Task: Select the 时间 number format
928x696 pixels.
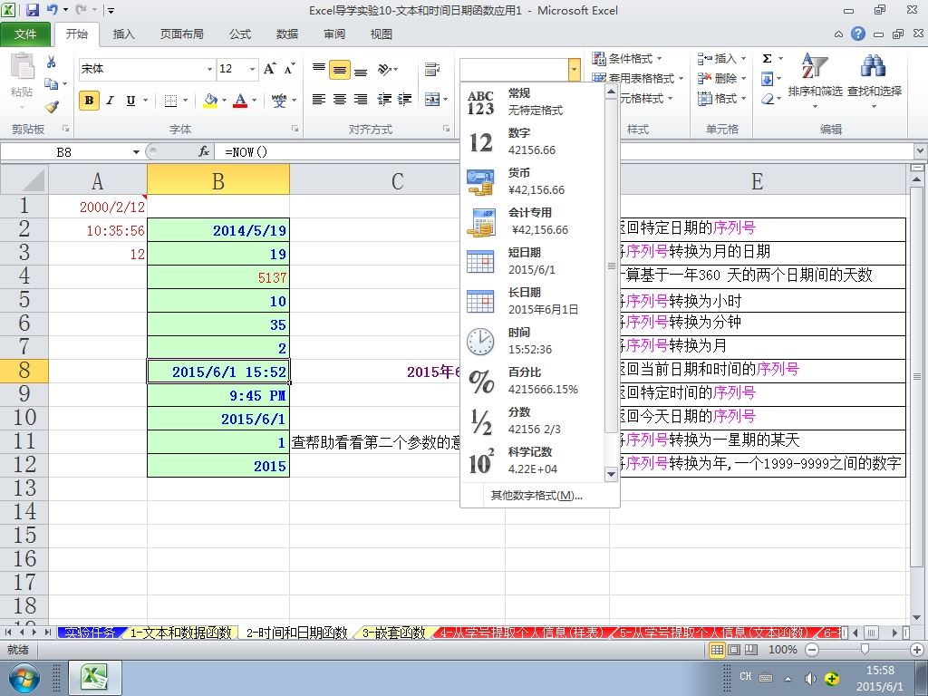Action: (x=533, y=341)
